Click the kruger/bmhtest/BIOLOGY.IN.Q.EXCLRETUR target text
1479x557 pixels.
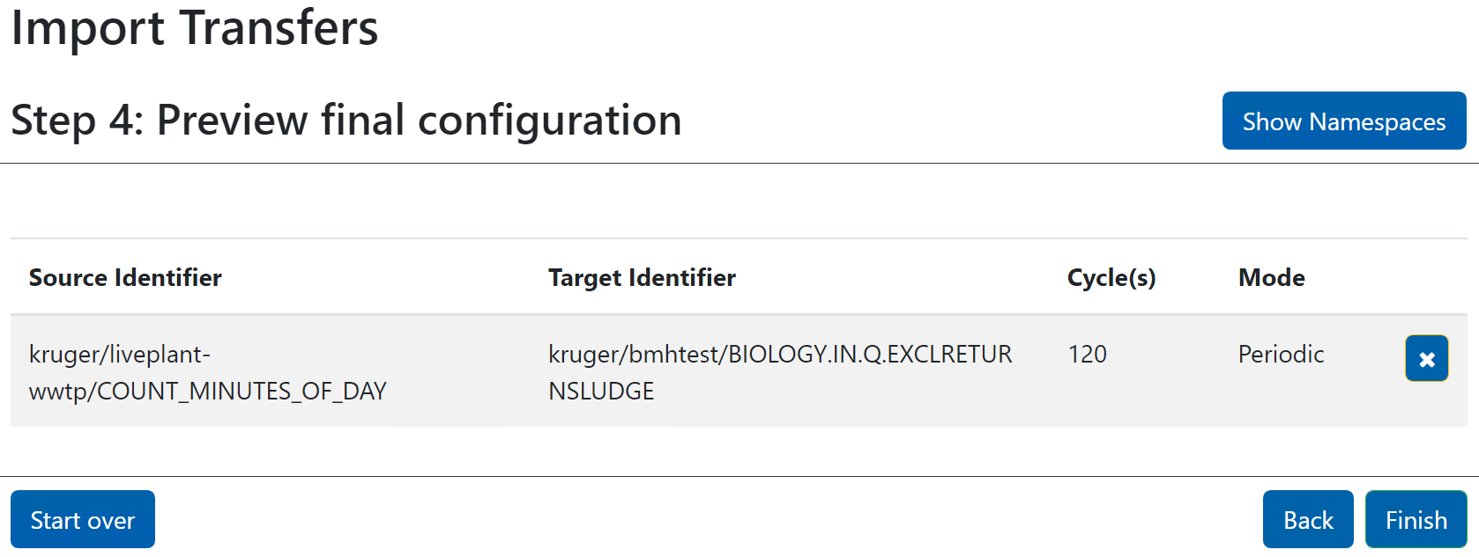[780, 354]
